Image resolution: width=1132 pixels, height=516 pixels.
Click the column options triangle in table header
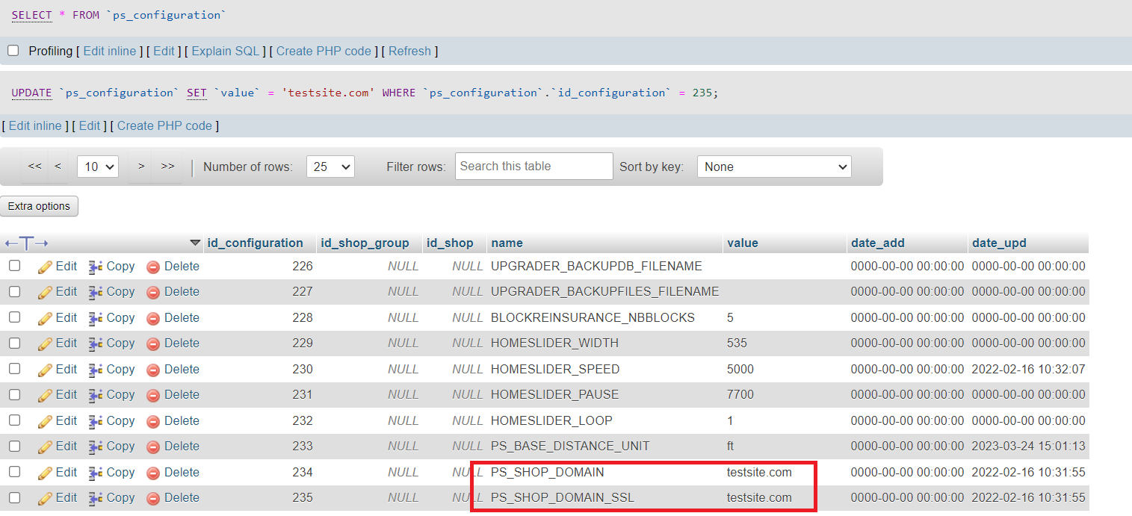tap(196, 243)
